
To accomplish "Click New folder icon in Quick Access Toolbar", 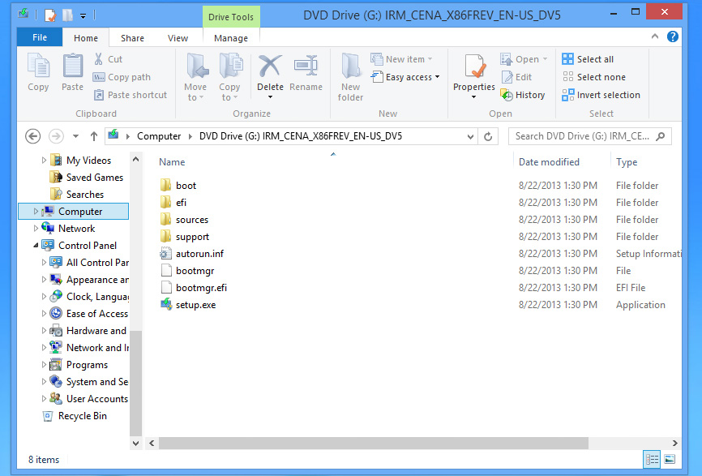I will tap(67, 15).
